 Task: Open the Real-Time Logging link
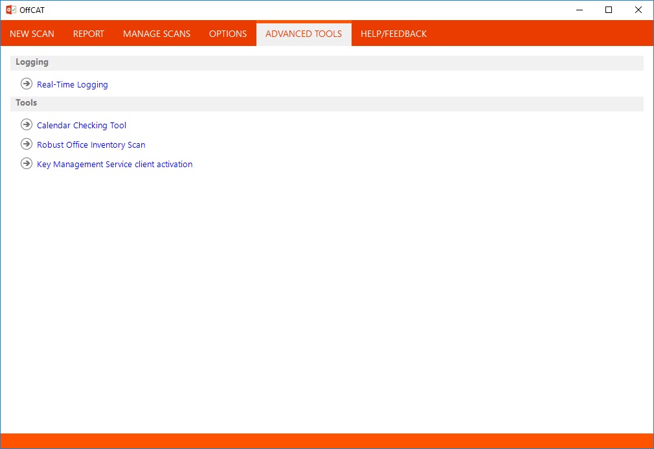coord(72,84)
